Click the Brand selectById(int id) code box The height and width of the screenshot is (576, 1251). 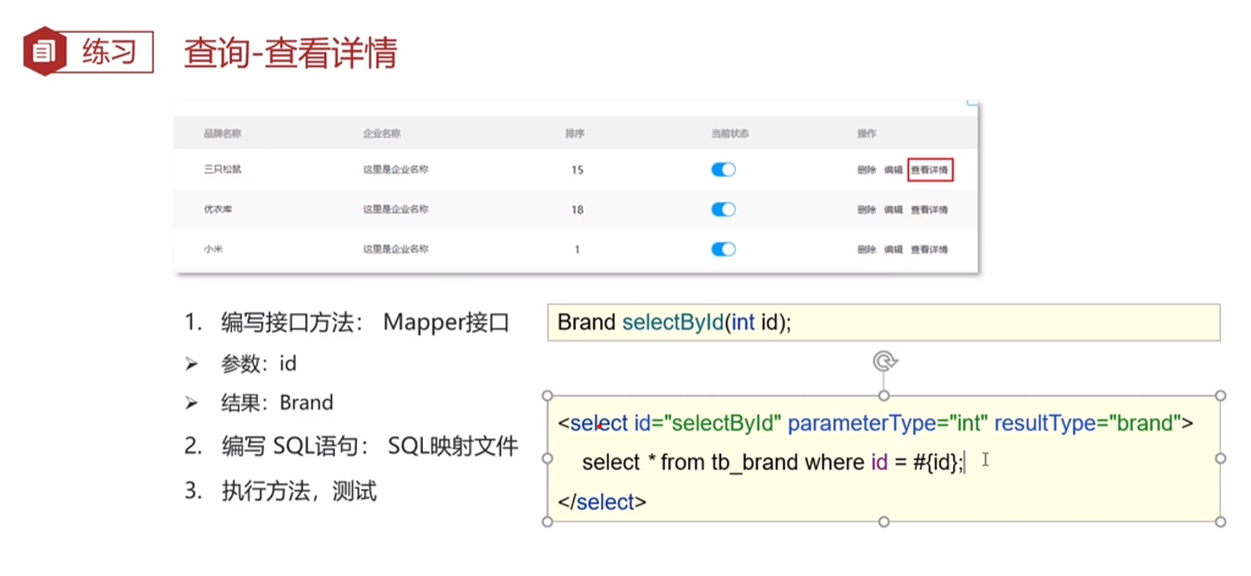coord(883,322)
